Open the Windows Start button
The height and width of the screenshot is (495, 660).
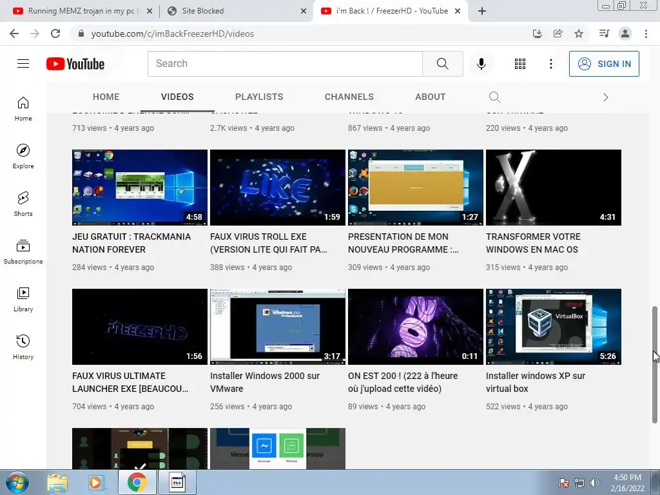(17, 482)
